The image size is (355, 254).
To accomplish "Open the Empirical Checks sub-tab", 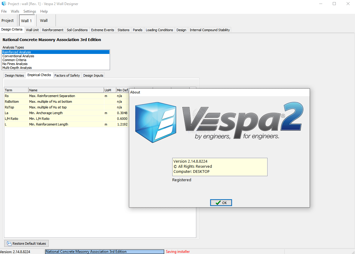I will point(39,75).
